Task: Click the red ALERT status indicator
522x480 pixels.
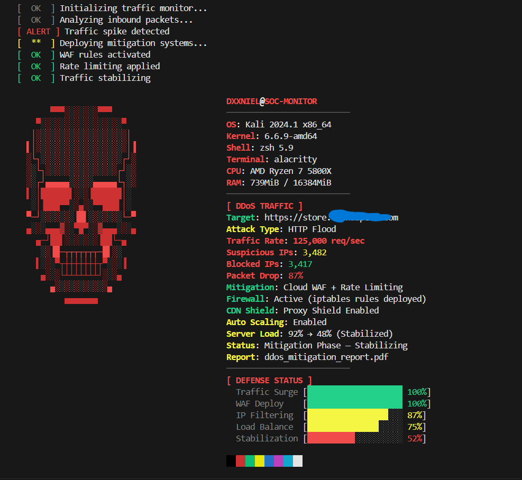Action: click(37, 31)
